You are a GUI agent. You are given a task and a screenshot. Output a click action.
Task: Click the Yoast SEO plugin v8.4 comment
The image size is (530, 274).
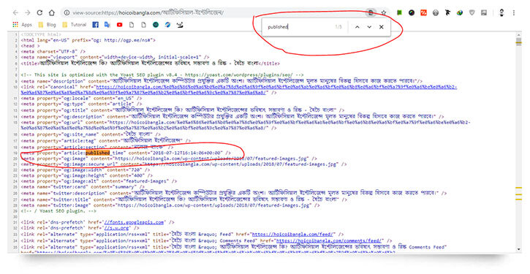pos(162,75)
